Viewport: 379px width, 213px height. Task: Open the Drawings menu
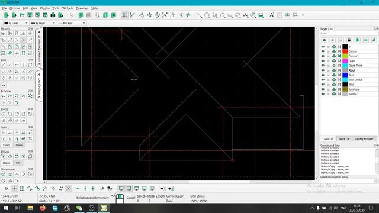pyautogui.click(x=82, y=8)
